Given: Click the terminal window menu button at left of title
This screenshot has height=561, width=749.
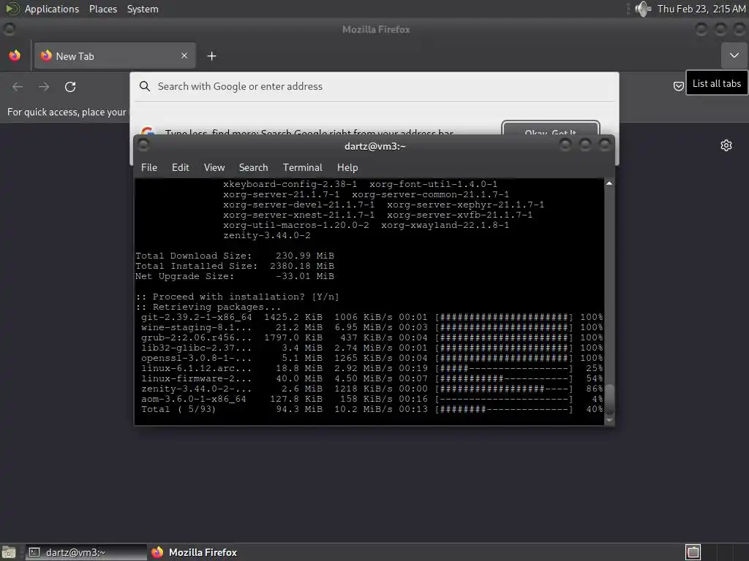Looking at the screenshot, I should [x=143, y=145].
